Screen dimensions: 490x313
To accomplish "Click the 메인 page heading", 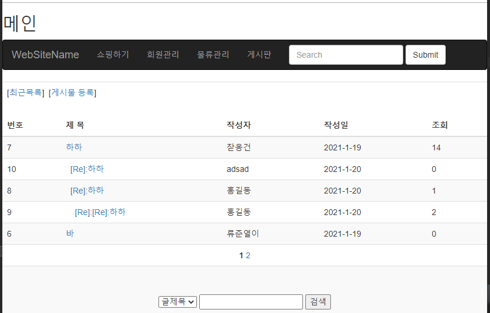I will (20, 23).
